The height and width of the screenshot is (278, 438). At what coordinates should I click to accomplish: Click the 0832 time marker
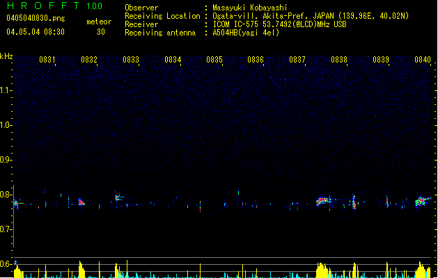point(89,60)
